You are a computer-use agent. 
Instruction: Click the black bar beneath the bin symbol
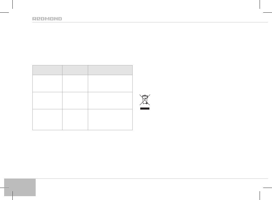pos(145,108)
